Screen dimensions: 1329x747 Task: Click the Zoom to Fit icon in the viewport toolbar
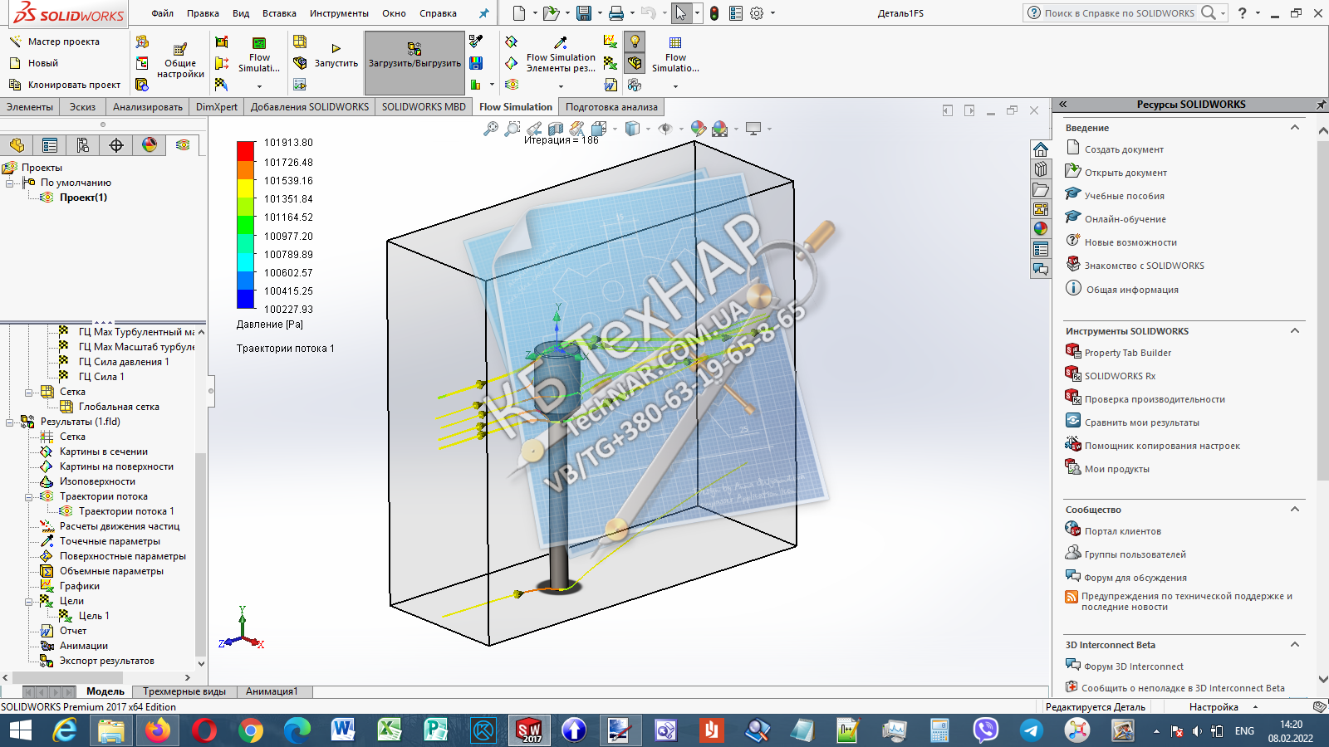point(491,129)
